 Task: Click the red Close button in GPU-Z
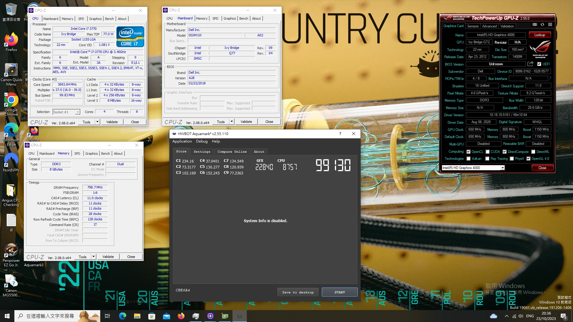tap(542, 168)
